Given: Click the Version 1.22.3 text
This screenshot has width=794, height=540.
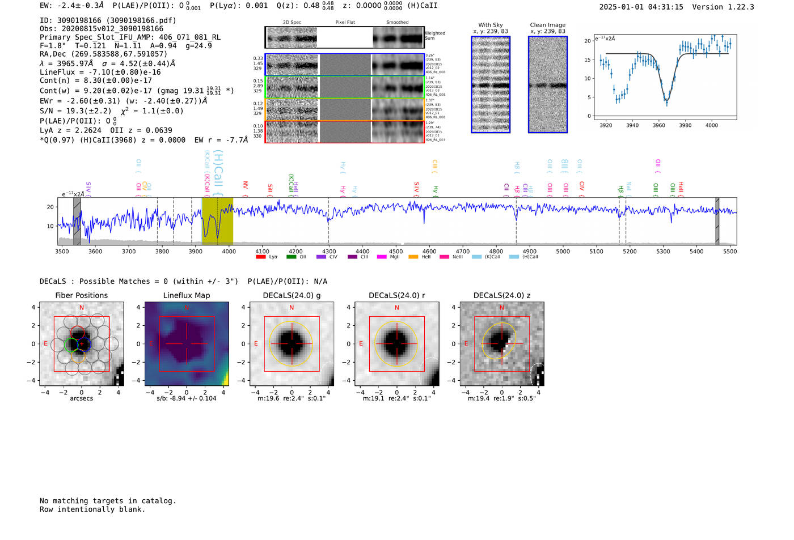Looking at the screenshot, I should (x=723, y=7).
